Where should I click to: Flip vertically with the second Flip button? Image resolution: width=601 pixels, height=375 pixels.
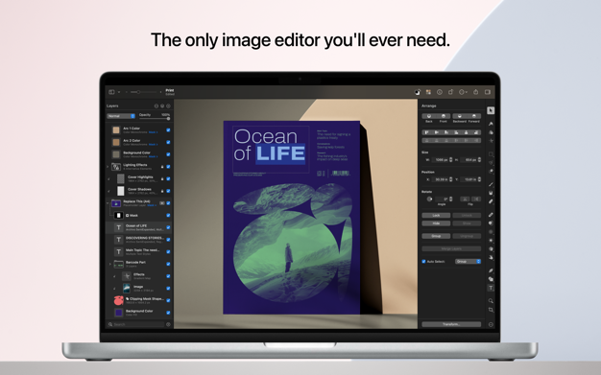pyautogui.click(x=475, y=199)
